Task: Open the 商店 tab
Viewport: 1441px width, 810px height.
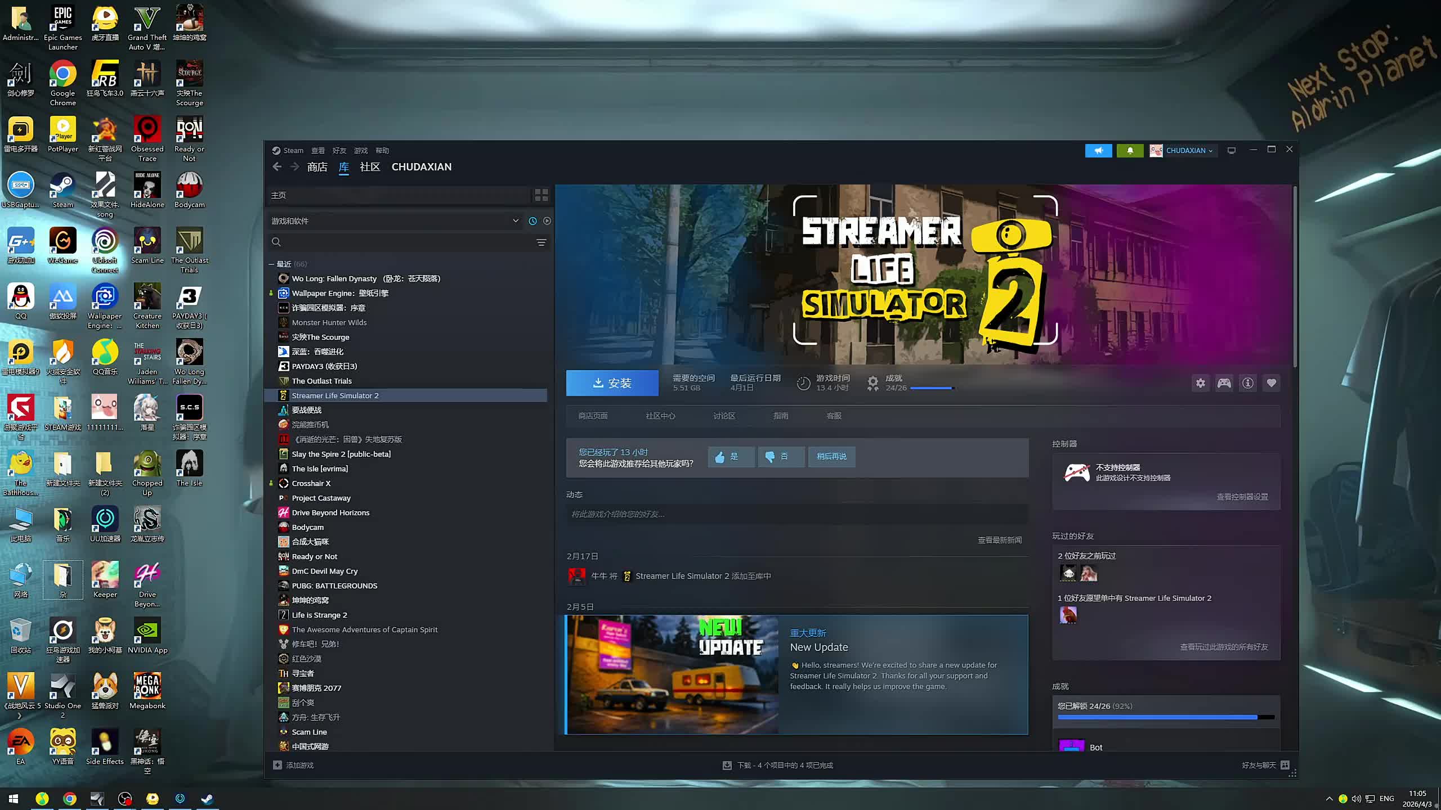Action: pos(317,167)
